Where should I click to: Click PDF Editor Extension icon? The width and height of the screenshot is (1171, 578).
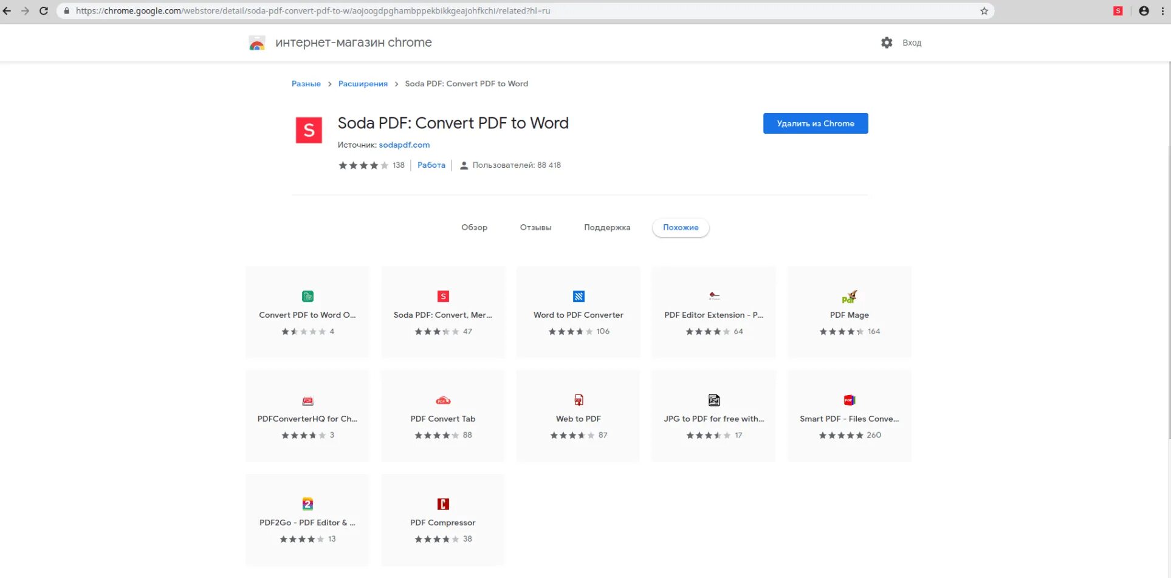[x=714, y=296]
